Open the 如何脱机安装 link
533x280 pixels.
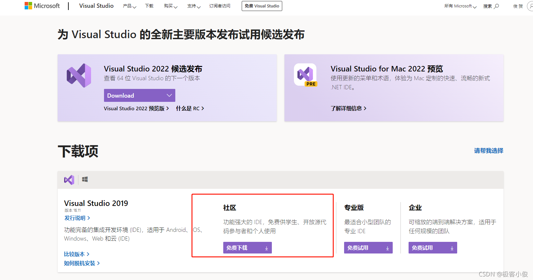82,264
